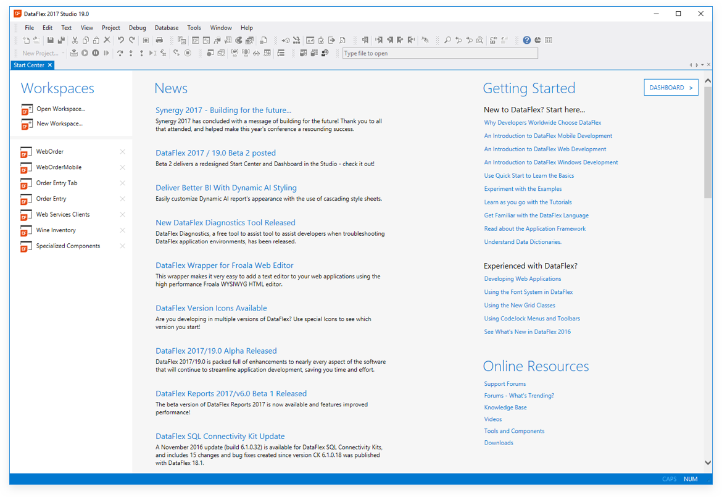
Task: Open Use Quick Start to Learn the Basics
Action: pyautogui.click(x=529, y=175)
